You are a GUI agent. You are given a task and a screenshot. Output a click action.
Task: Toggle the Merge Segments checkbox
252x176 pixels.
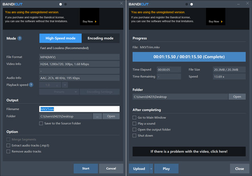pos(8,139)
